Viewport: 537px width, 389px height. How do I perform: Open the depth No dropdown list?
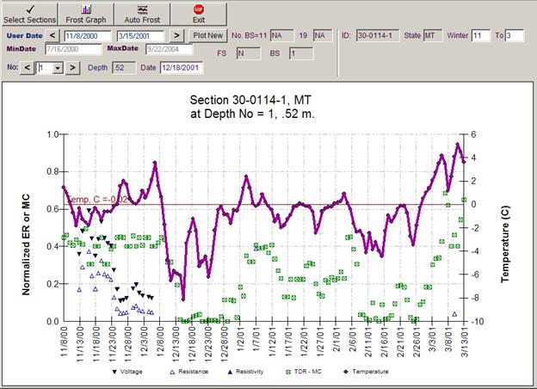[x=58, y=68]
